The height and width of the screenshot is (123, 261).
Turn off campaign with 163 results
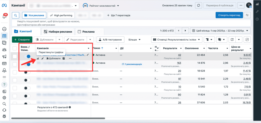(x=27, y=64)
